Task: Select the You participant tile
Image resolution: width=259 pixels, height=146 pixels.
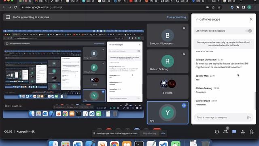Action: click(x=168, y=113)
